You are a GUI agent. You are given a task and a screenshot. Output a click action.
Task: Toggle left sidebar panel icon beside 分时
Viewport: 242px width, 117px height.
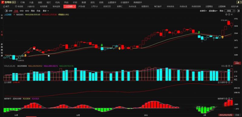6,11
